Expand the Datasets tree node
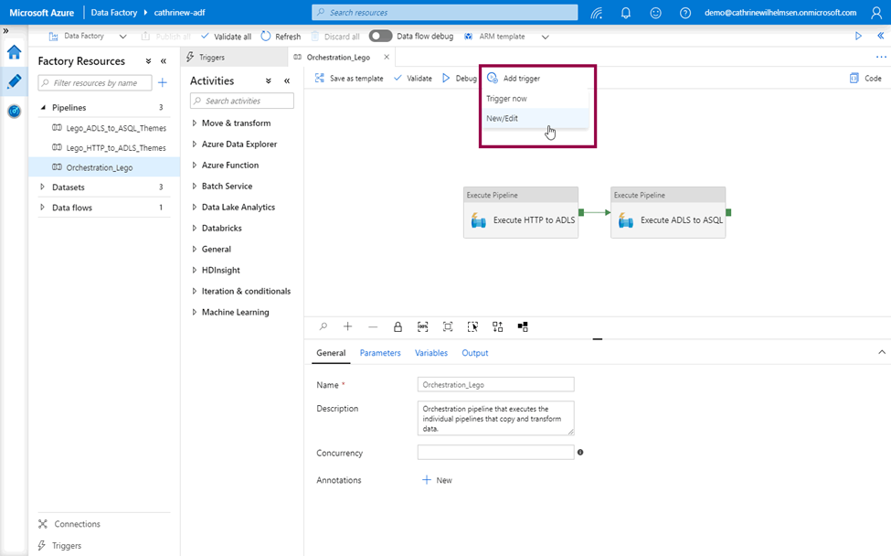Screen dimensions: 891x556 42,187
